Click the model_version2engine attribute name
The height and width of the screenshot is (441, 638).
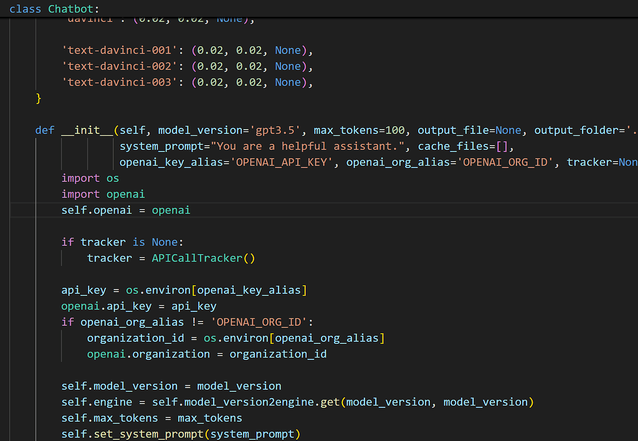coord(249,402)
